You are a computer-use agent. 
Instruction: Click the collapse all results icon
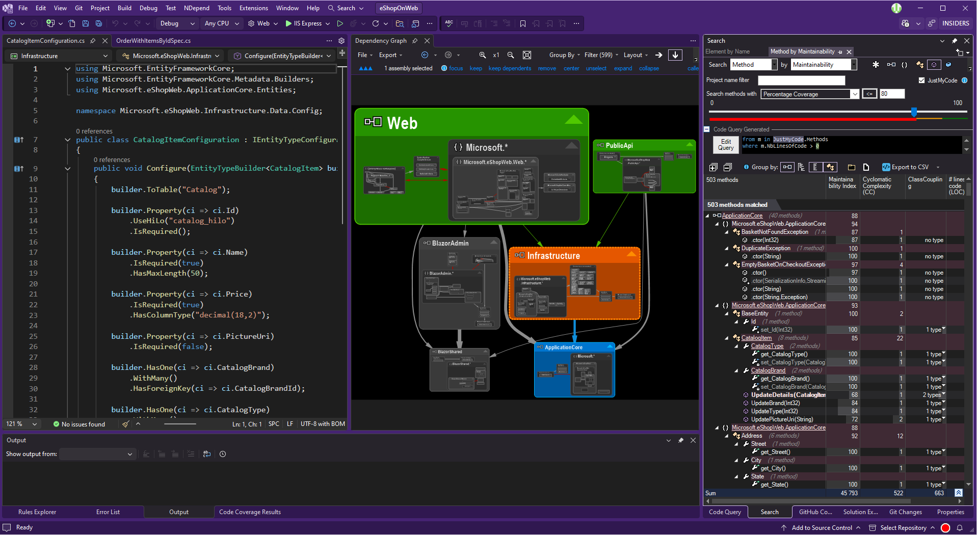[x=727, y=167]
